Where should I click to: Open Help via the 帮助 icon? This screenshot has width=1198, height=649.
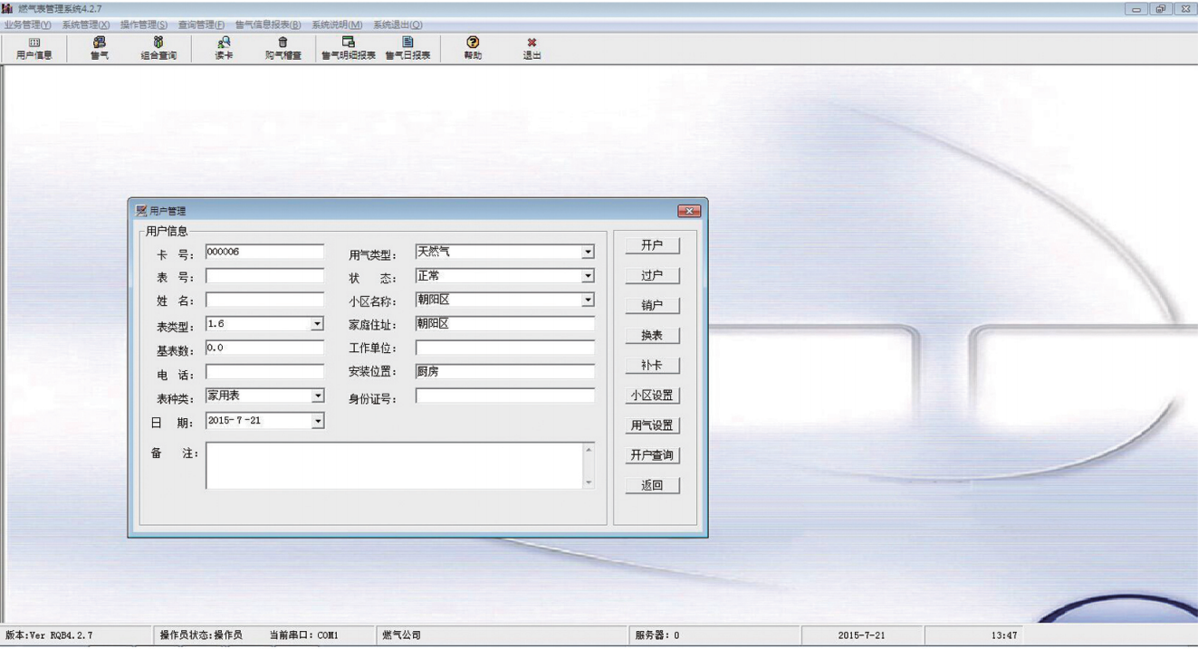472,47
